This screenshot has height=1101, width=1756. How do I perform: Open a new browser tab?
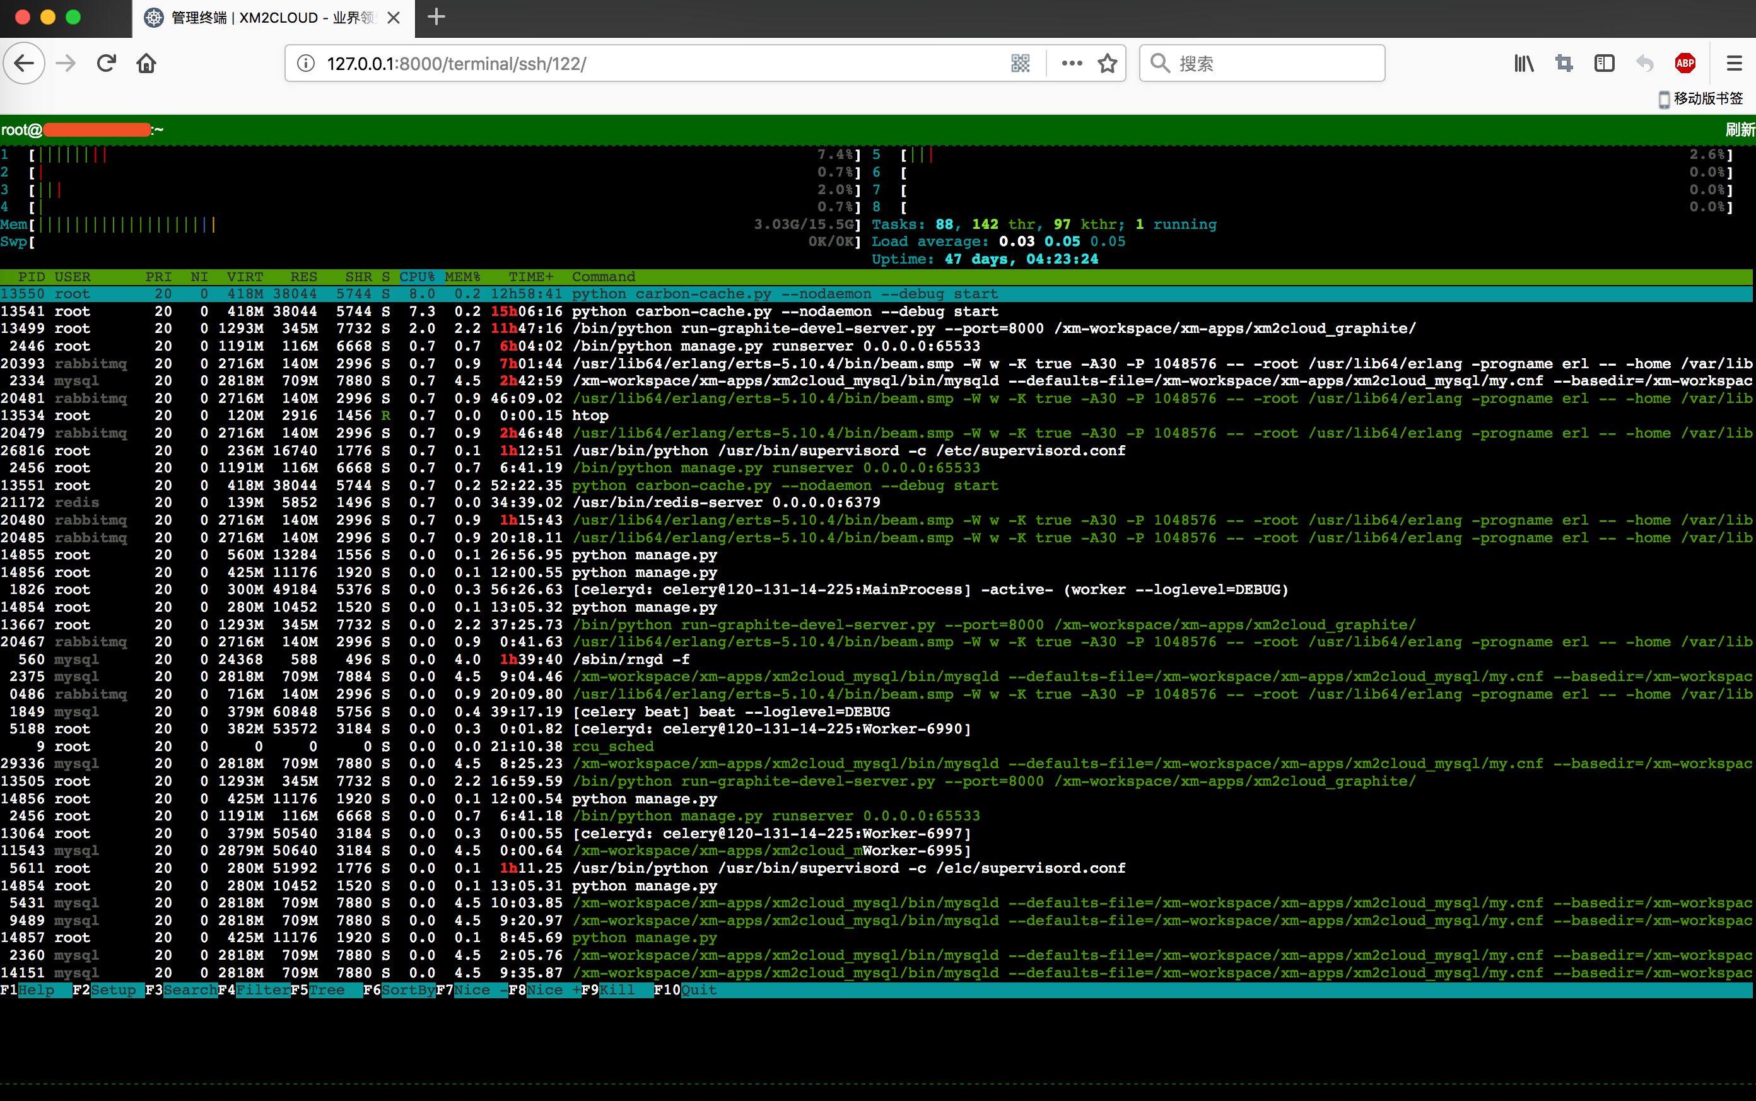[x=436, y=17]
